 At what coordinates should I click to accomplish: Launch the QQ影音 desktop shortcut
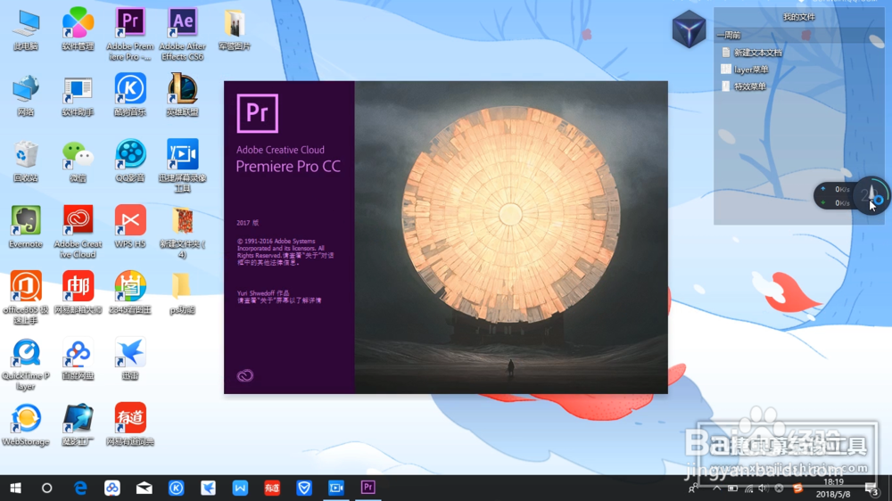point(129,161)
